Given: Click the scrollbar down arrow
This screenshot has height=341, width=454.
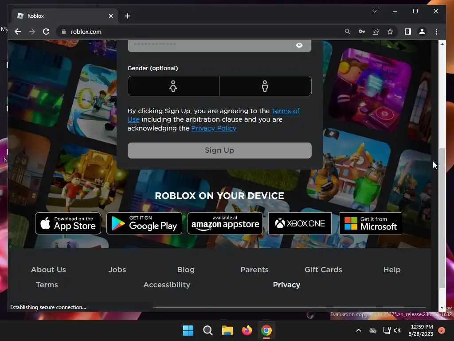Looking at the screenshot, I should (442, 308).
